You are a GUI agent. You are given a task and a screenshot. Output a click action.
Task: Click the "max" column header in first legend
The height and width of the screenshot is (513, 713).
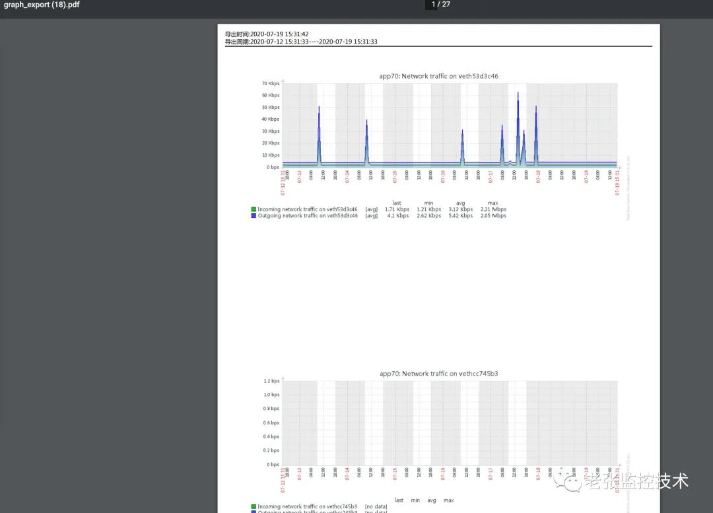tap(492, 203)
